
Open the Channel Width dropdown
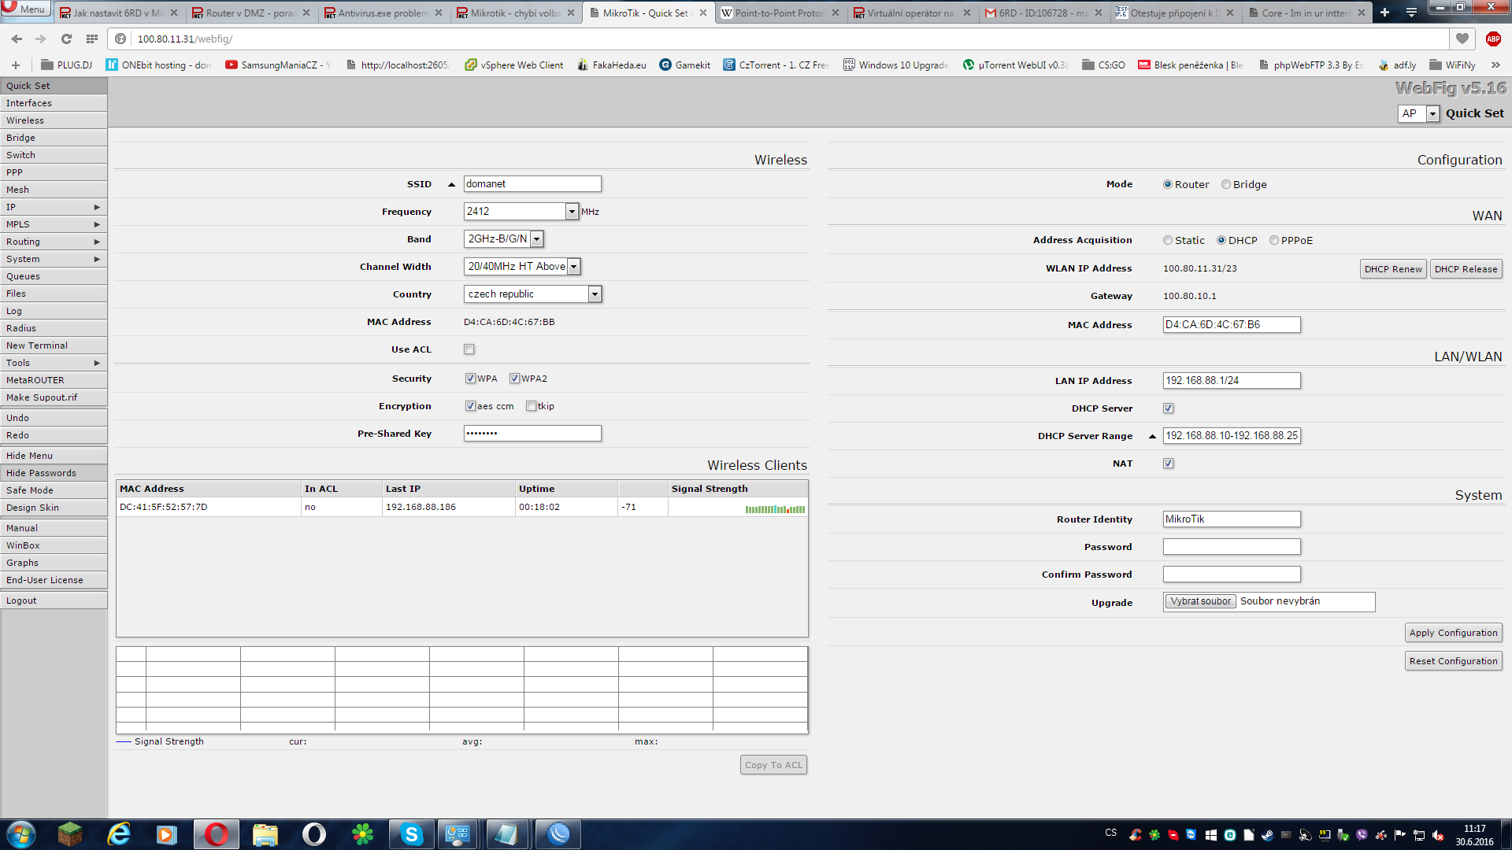point(573,267)
